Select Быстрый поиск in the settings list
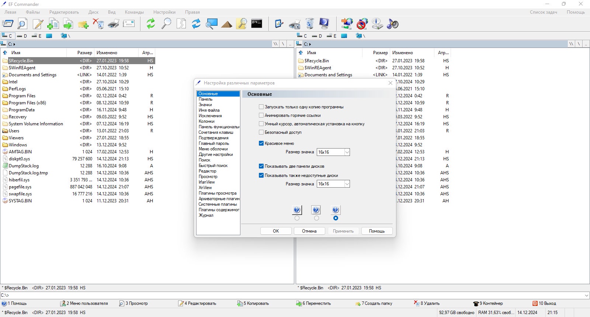The height and width of the screenshot is (317, 590). click(x=213, y=166)
